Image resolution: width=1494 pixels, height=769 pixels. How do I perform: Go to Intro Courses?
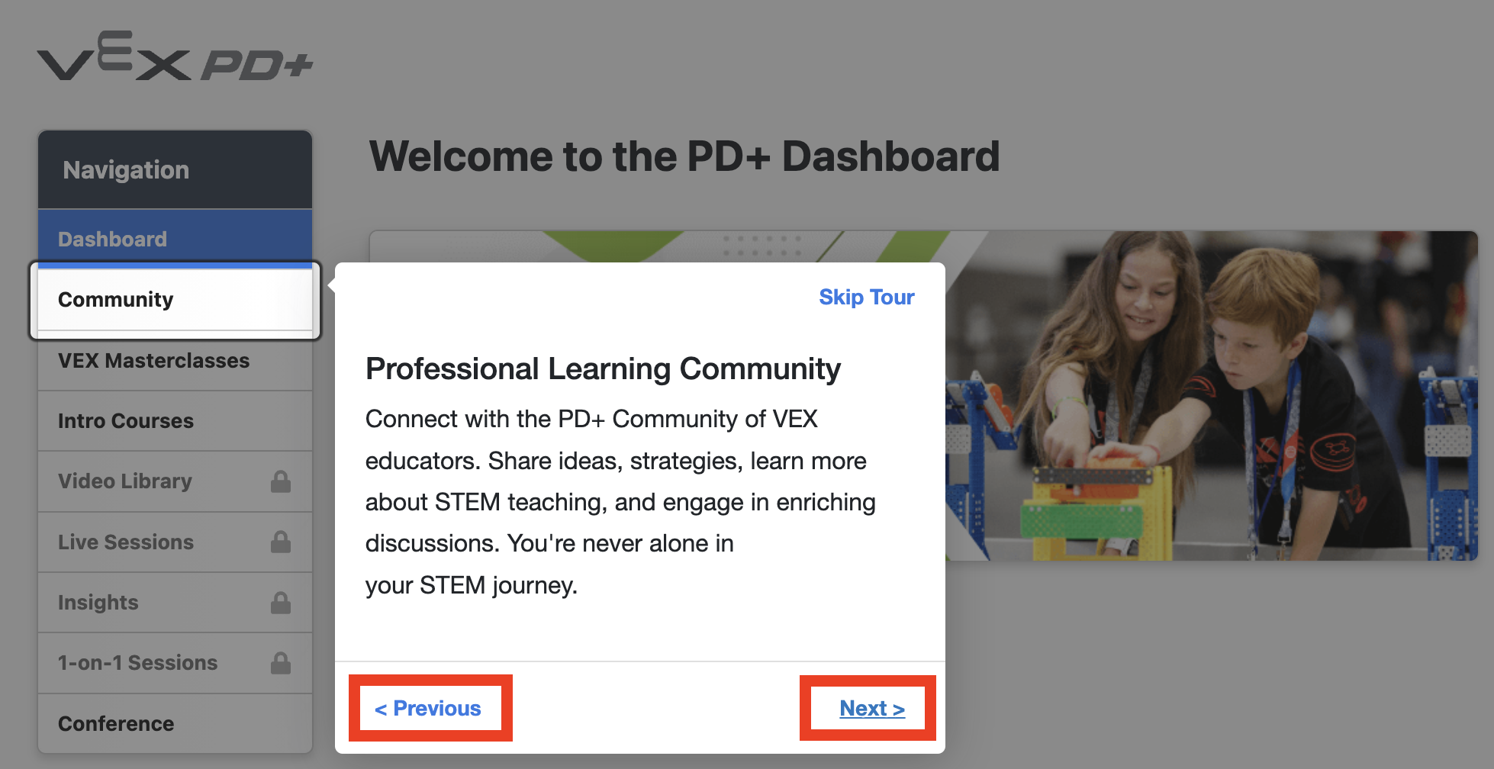click(x=126, y=421)
